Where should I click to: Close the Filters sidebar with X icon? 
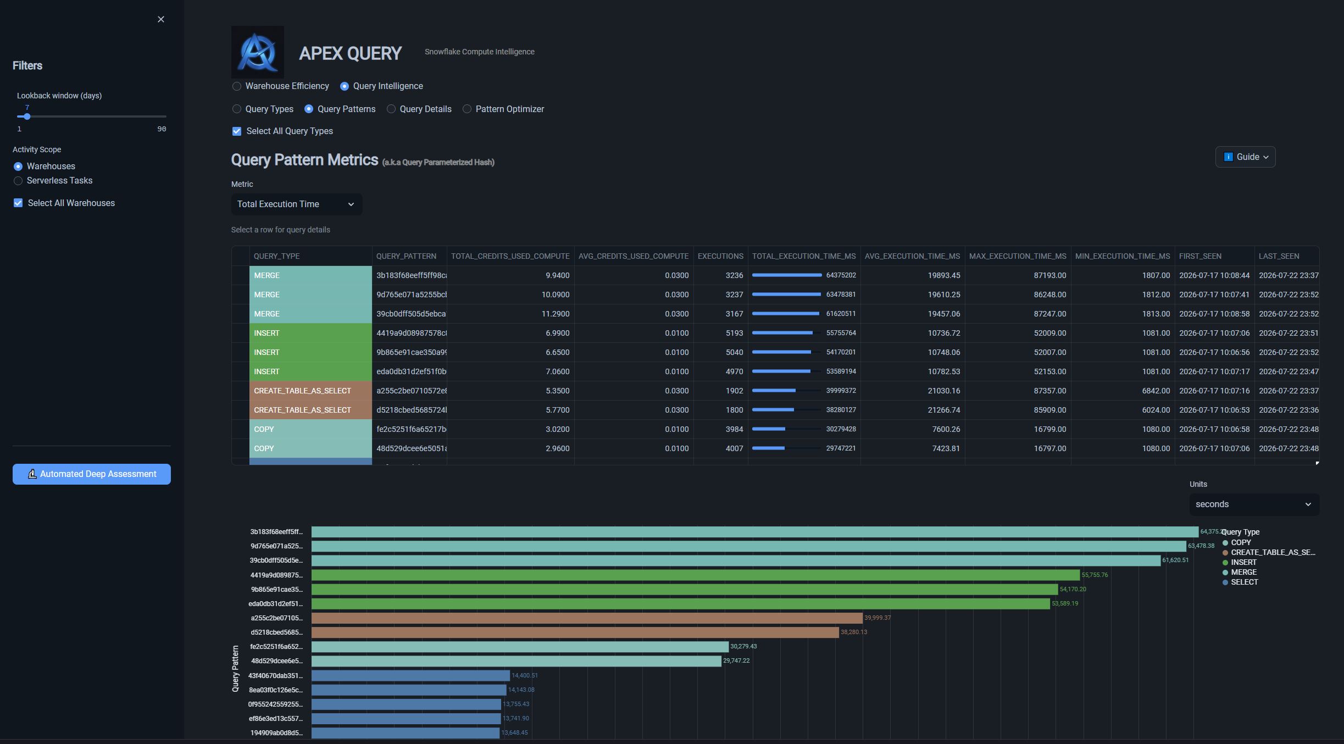pos(160,19)
